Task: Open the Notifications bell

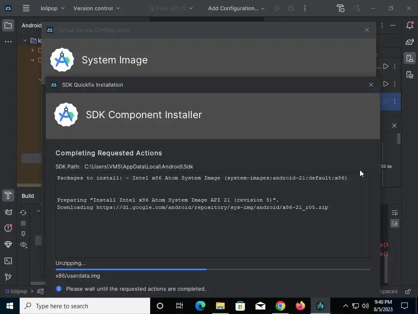Action: 410,25
